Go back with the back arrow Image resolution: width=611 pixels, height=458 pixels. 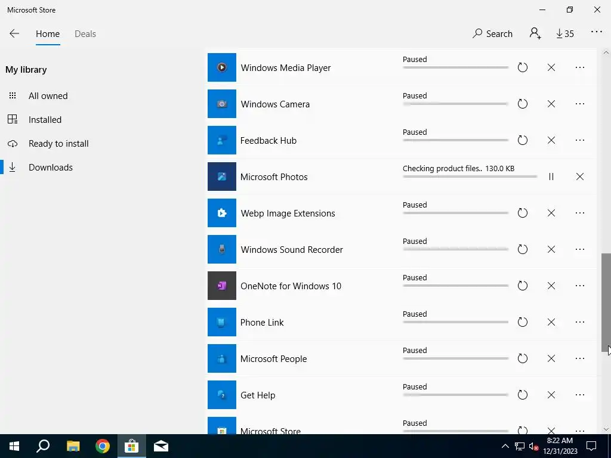(x=14, y=33)
